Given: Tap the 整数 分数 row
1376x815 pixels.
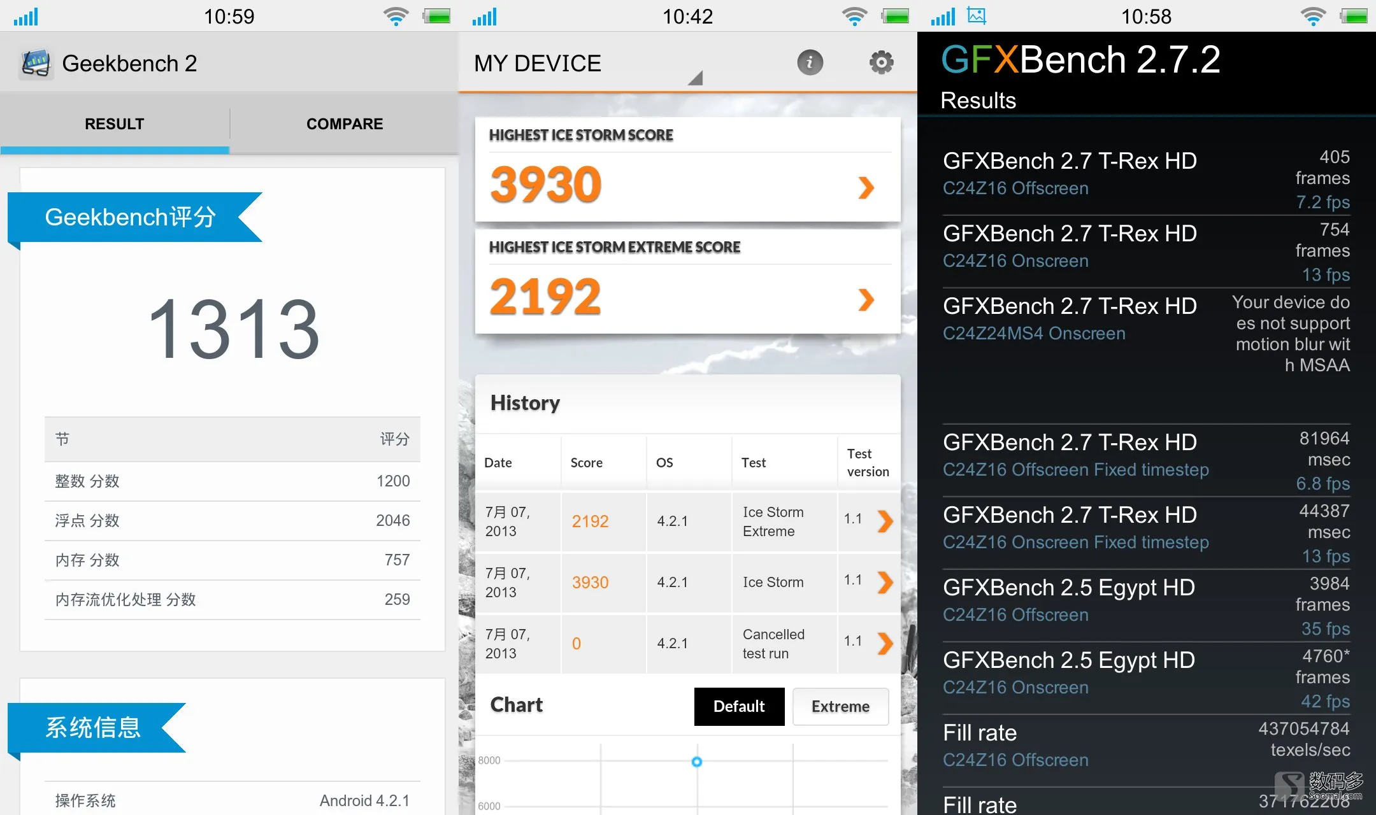Looking at the screenshot, I should (x=233, y=481).
